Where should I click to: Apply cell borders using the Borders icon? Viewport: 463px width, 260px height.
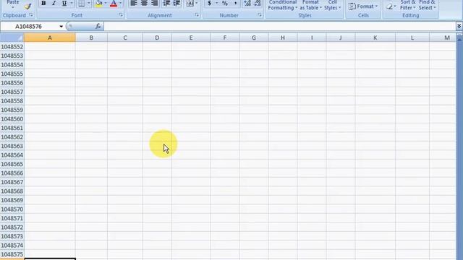point(81,3)
